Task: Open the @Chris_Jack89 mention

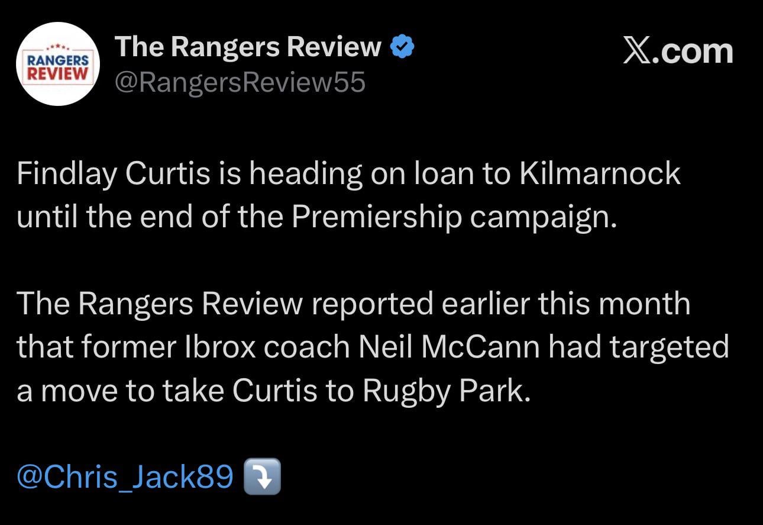Action: (x=125, y=478)
